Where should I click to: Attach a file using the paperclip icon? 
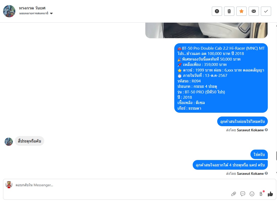pyautogui.click(x=234, y=194)
